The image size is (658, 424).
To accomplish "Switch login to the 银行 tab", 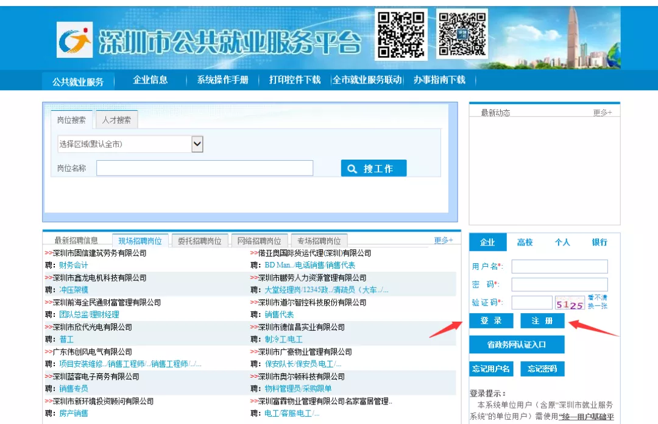I will point(599,242).
